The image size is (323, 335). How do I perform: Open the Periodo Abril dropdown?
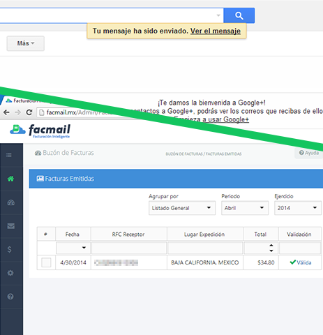[245, 208]
